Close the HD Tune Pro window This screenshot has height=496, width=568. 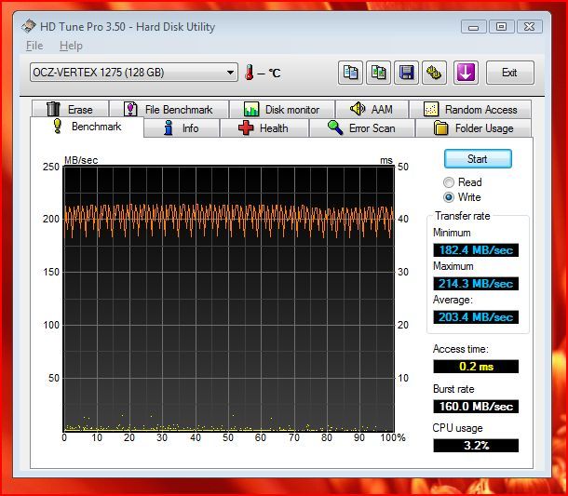530,27
